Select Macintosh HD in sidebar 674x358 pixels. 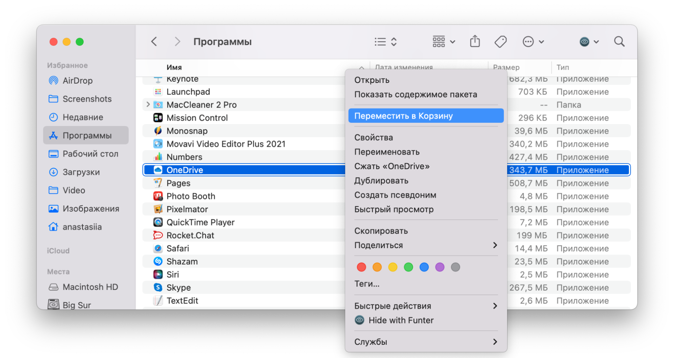click(x=86, y=287)
